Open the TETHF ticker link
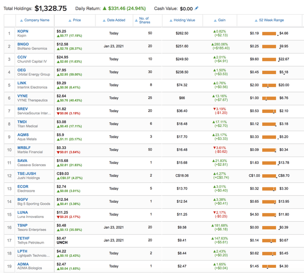 click(23, 238)
